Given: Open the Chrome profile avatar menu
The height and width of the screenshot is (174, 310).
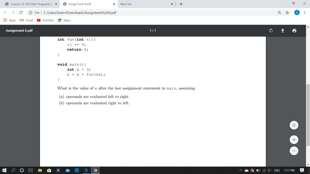Looking at the screenshot, I should point(297,13).
